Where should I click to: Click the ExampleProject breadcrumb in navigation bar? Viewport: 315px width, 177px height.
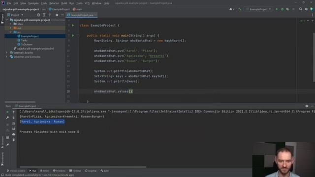pos(59,9)
